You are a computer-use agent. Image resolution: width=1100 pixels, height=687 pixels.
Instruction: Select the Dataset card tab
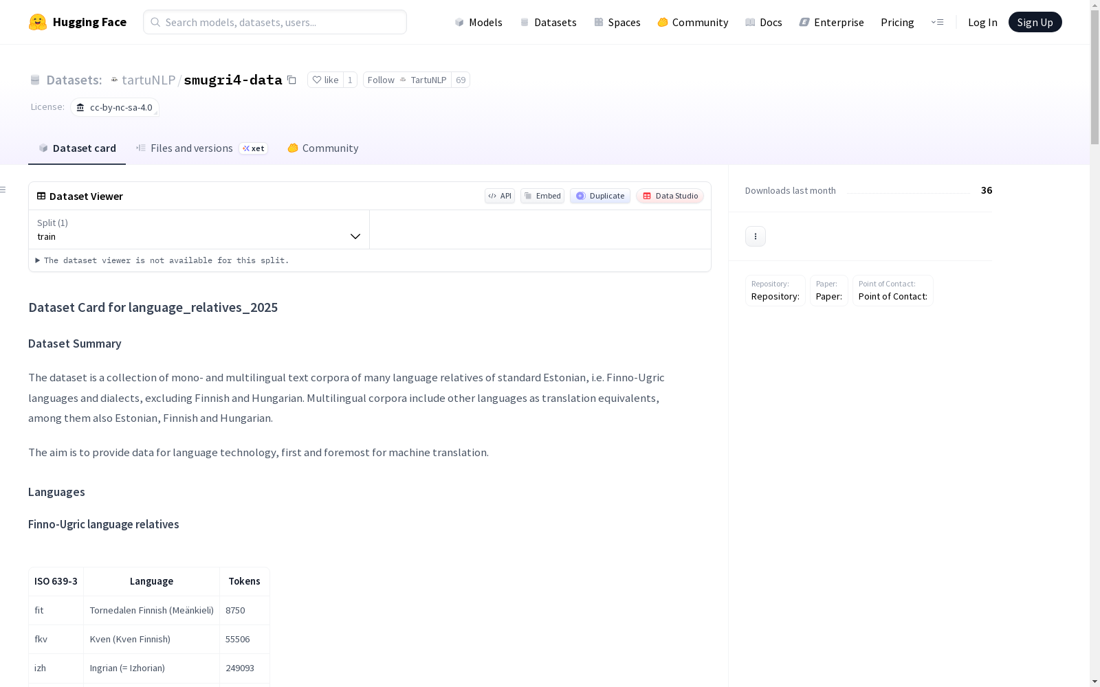[77, 148]
